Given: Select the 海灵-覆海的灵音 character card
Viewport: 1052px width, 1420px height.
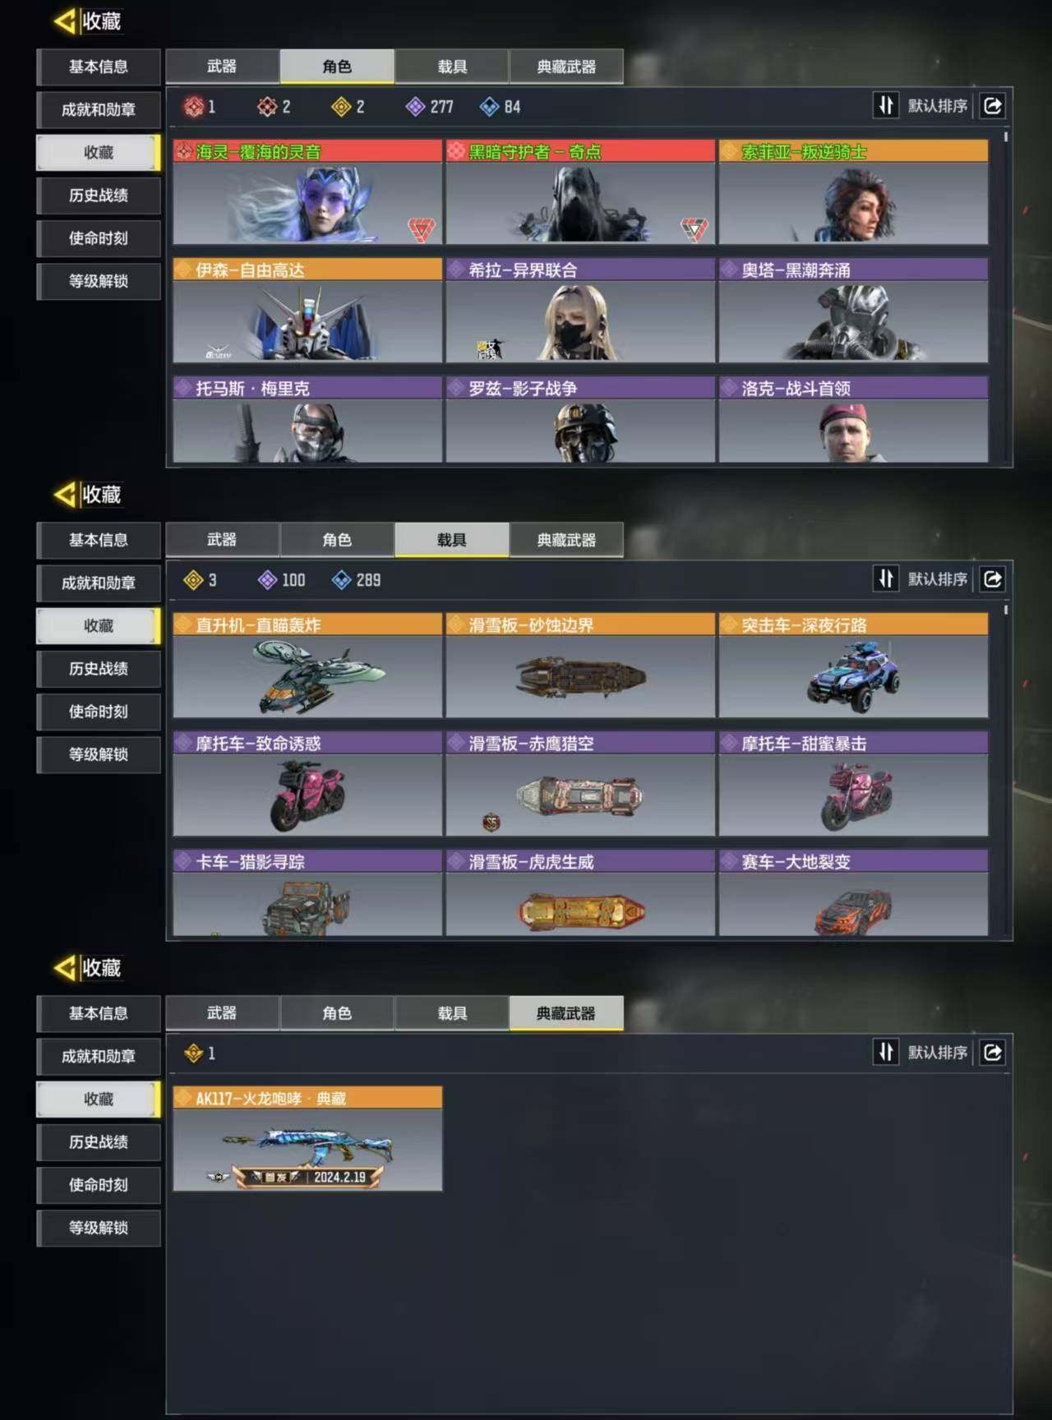Looking at the screenshot, I should pos(307,192).
